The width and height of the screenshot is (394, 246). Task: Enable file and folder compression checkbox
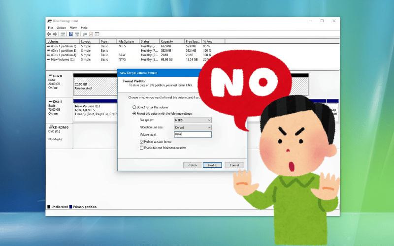pos(141,148)
